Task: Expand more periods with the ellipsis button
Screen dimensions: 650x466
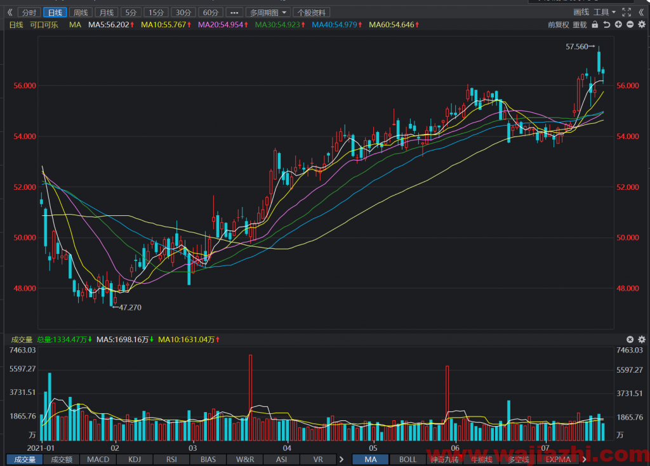Action: pos(234,13)
